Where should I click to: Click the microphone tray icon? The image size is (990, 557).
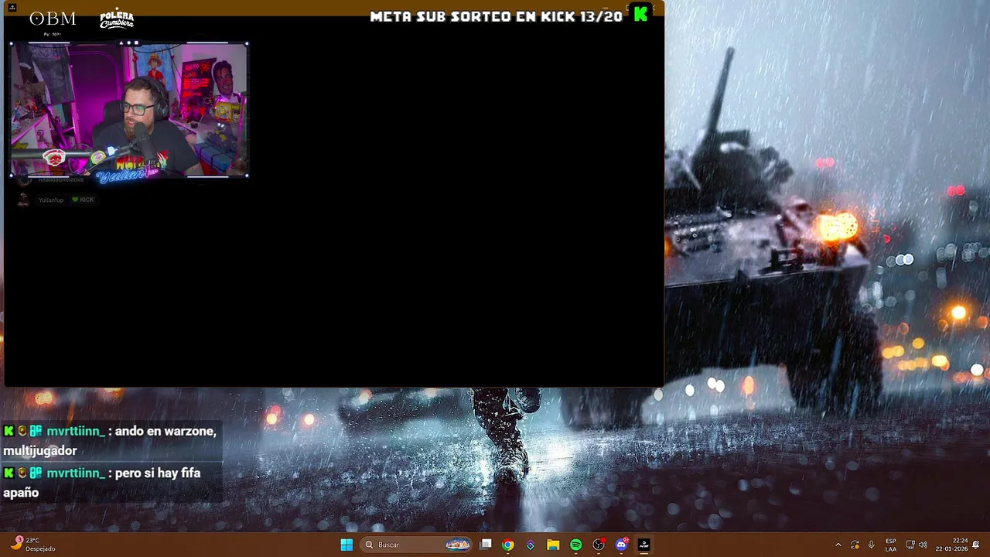871,545
